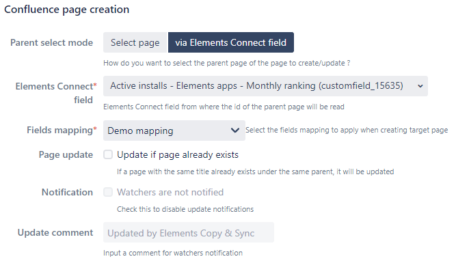The image size is (456, 261).
Task: Click the 'Parent select mode' label
Action: [x=52, y=43]
